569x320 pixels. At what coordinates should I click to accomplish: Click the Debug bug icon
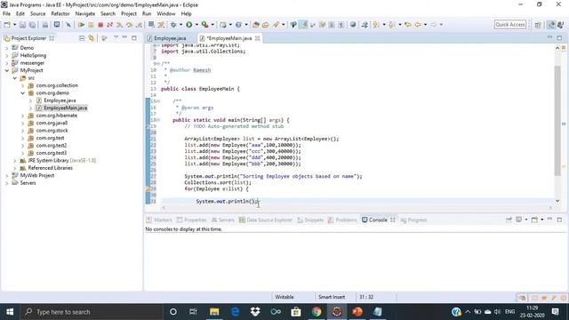coord(173,25)
